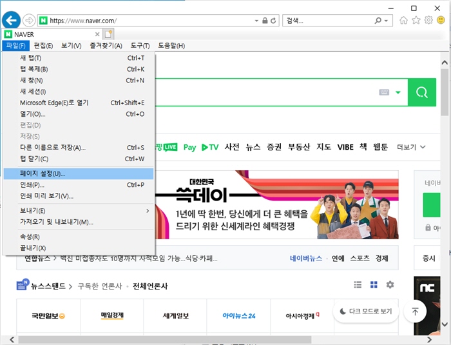This screenshot has height=345, width=451.
Task: Open the 부동산 link
Action: (299, 147)
